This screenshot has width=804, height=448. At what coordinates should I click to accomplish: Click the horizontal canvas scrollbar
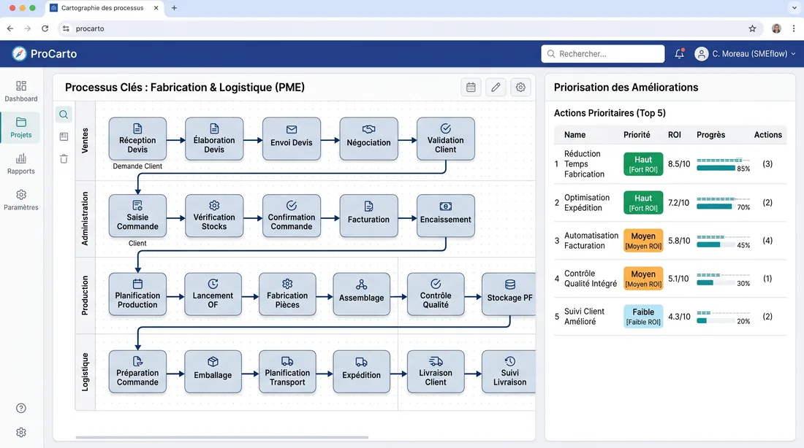[221, 437]
